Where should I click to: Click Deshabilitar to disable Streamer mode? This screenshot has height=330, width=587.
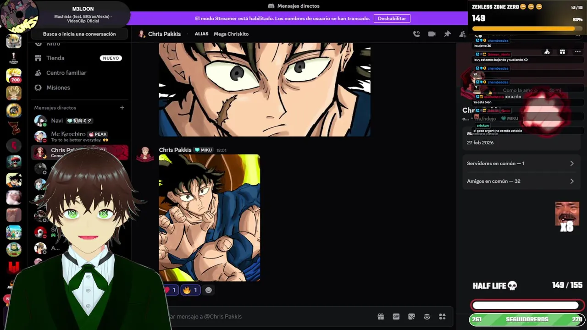tap(392, 18)
